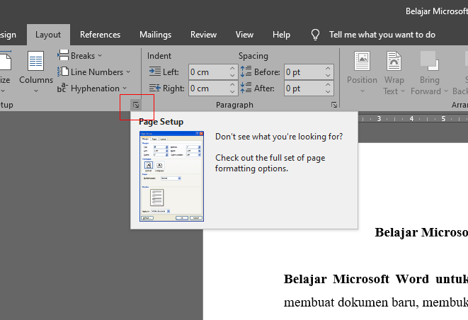Click the Columns icon

(x=36, y=61)
